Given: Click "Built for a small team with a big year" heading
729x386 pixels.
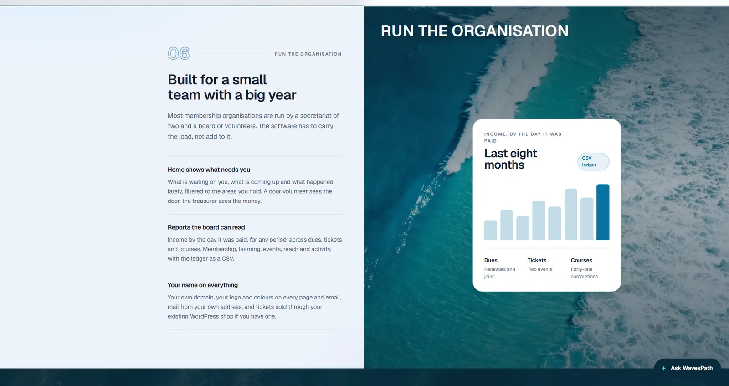Looking at the screenshot, I should 232,87.
